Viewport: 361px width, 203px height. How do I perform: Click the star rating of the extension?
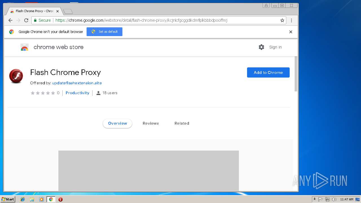(43, 93)
